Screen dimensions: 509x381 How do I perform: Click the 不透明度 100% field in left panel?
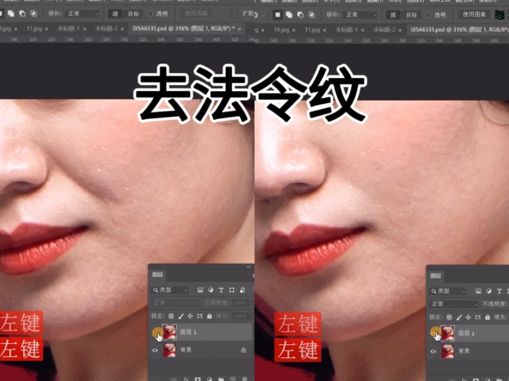click(x=239, y=303)
